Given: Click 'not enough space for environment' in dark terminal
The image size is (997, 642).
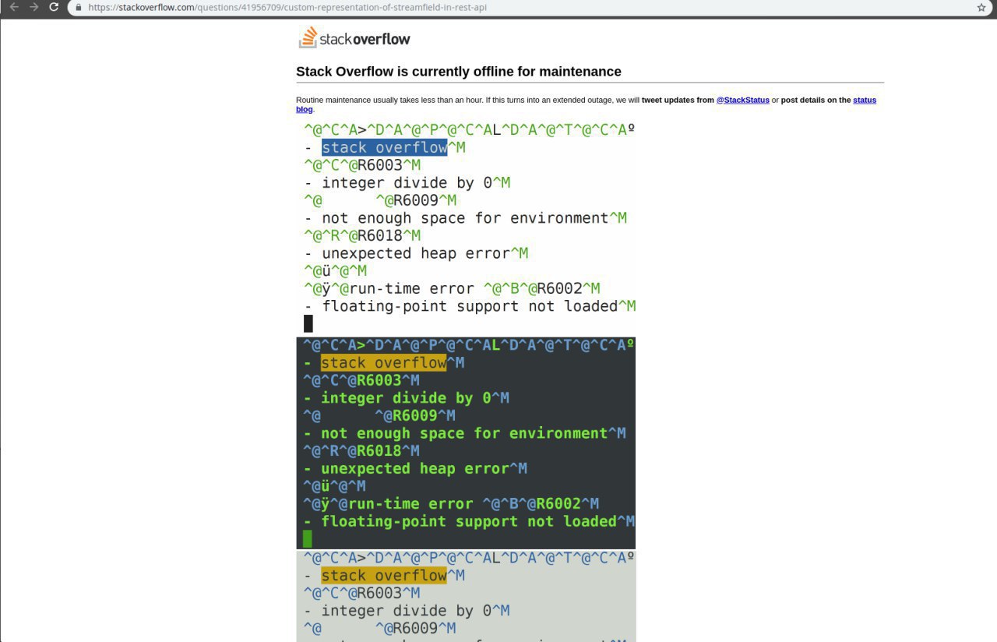Looking at the screenshot, I should pos(464,433).
